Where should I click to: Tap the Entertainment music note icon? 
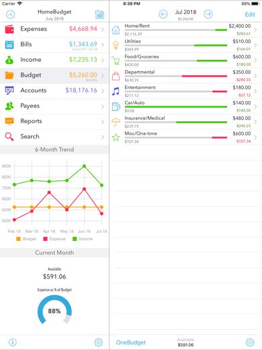(116, 92)
